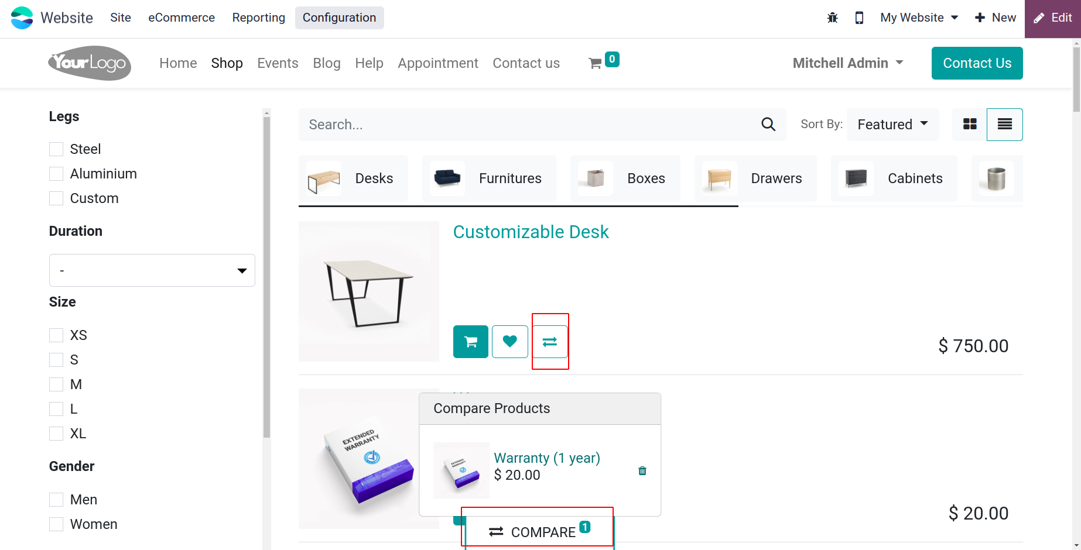Open the Configuration menu
Image resolution: width=1081 pixels, height=550 pixels.
click(339, 18)
